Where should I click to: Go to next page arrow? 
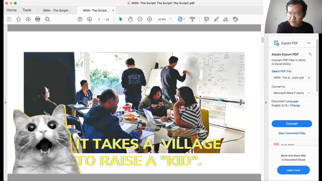[x=90, y=19]
